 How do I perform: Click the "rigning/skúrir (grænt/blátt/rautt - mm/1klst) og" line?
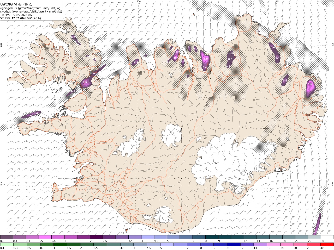pyautogui.click(x=31, y=8)
